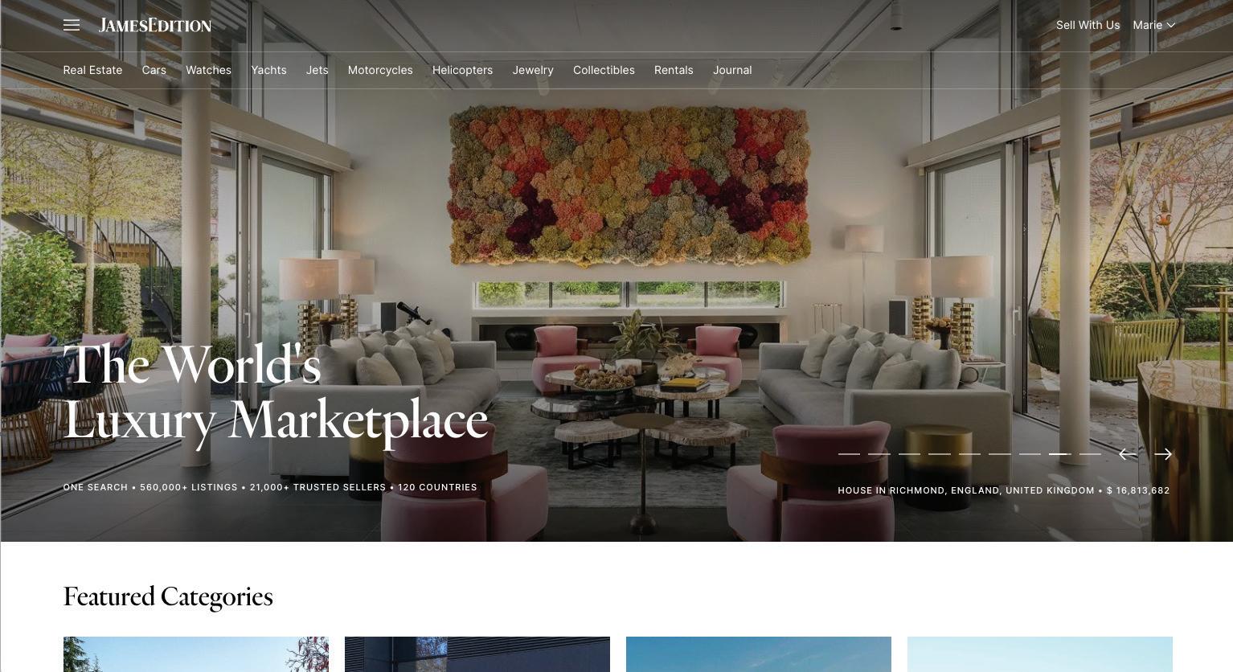Viewport: 1233px width, 672px height.
Task: Open second Featured Categories thumbnail
Action: pos(477,654)
